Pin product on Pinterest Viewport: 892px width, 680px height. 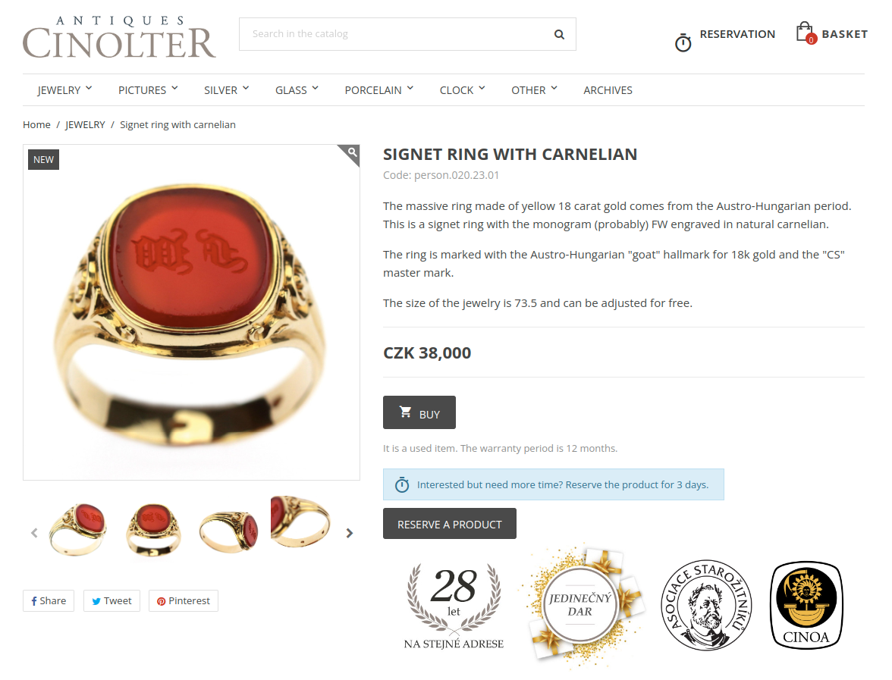[184, 600]
